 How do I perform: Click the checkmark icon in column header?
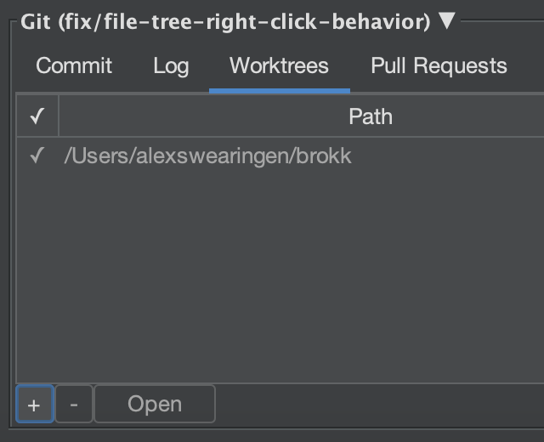click(x=37, y=116)
